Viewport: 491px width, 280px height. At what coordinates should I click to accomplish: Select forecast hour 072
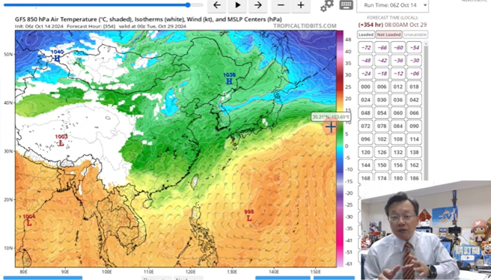(x=365, y=126)
